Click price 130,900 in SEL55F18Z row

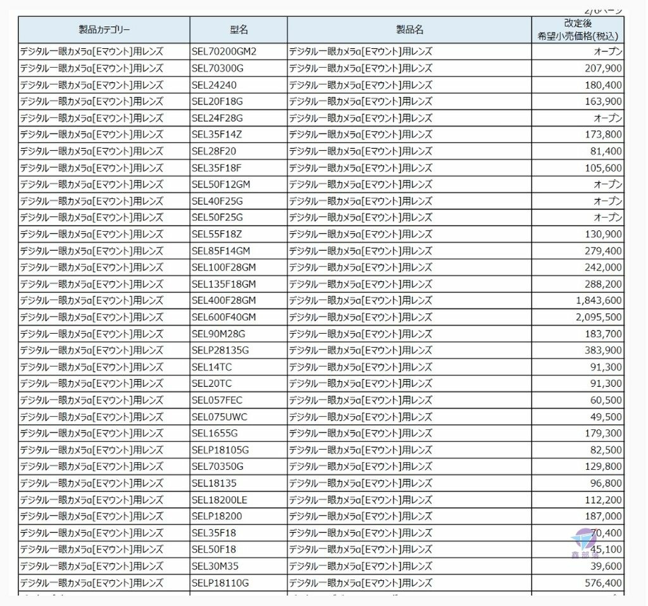click(603, 234)
